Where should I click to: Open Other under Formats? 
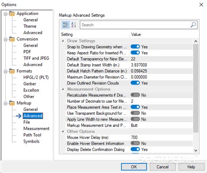point(29,97)
